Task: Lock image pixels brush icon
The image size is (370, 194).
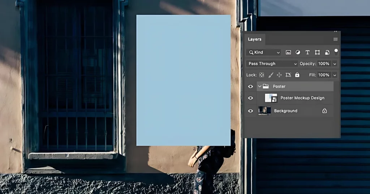Action: pos(271,75)
